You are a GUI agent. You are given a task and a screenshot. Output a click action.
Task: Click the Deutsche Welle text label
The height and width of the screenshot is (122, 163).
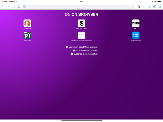click(136, 41)
